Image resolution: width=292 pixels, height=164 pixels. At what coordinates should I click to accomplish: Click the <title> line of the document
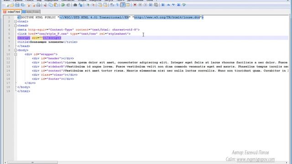click(x=47, y=42)
